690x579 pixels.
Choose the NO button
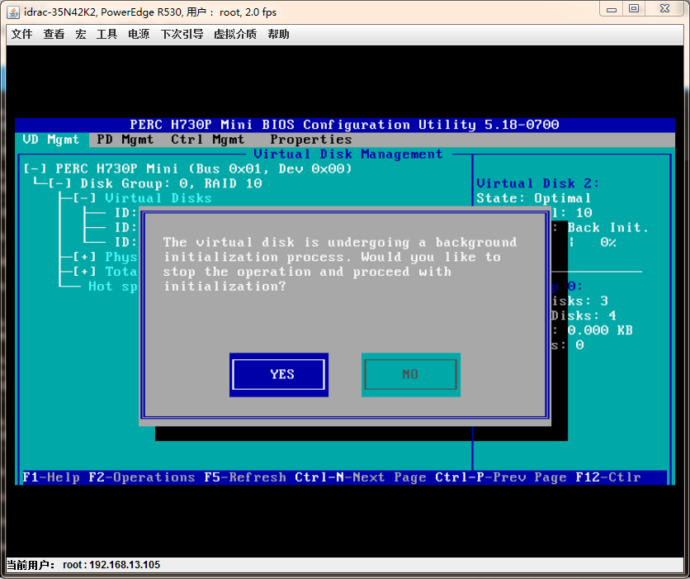point(410,374)
